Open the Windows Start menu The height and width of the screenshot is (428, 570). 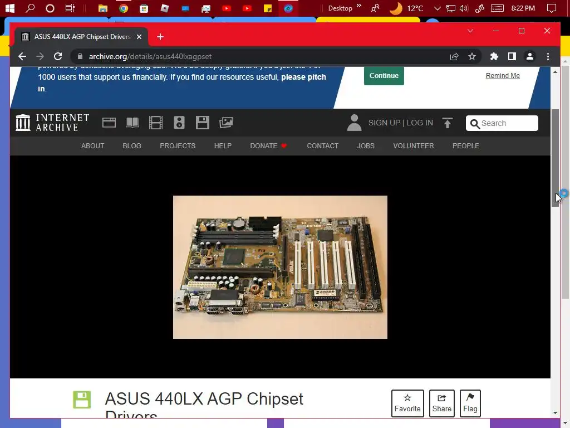tap(10, 8)
